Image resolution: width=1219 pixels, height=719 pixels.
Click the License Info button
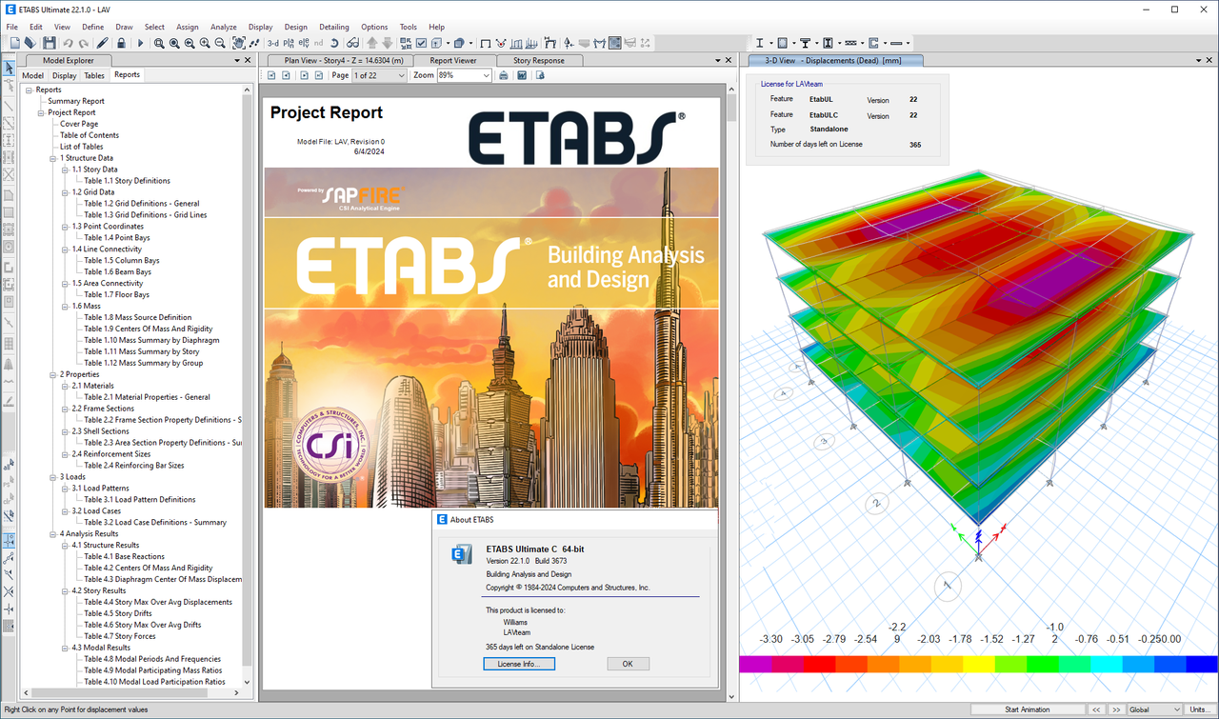[518, 664]
